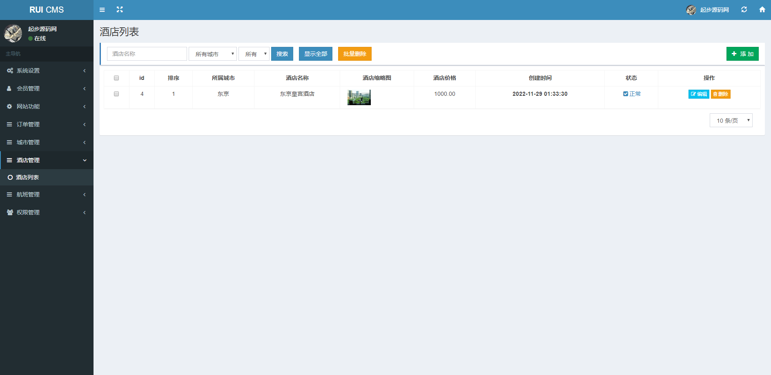Open the 酒店列表 submenu item

click(x=27, y=177)
